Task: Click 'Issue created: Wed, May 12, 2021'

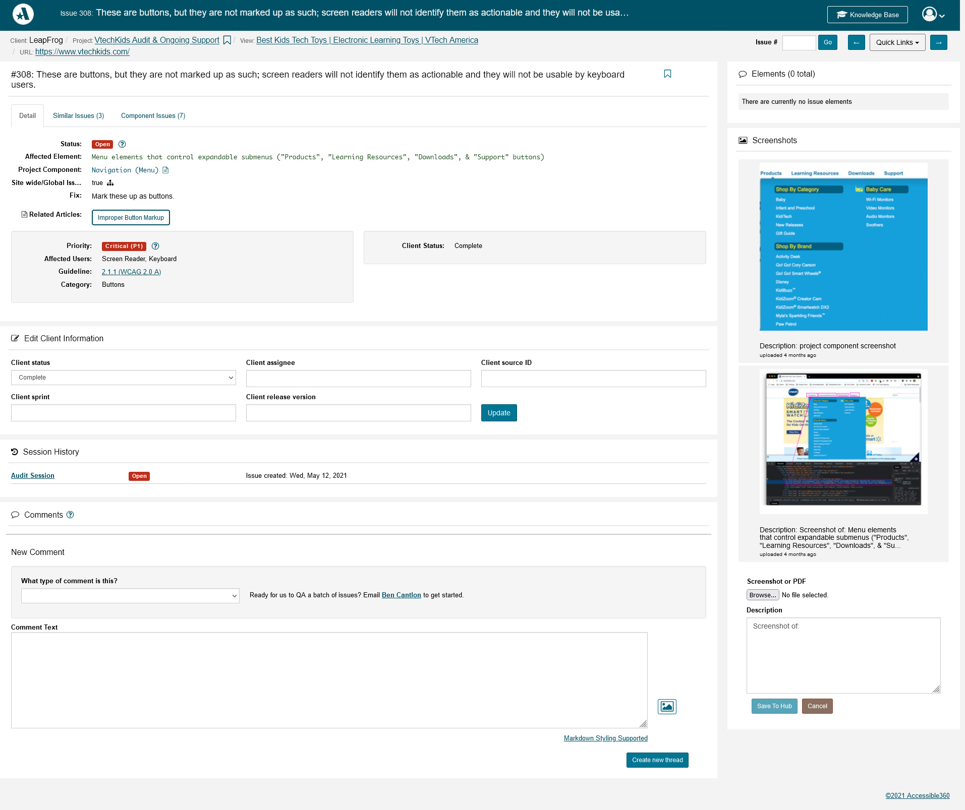Action: (297, 476)
